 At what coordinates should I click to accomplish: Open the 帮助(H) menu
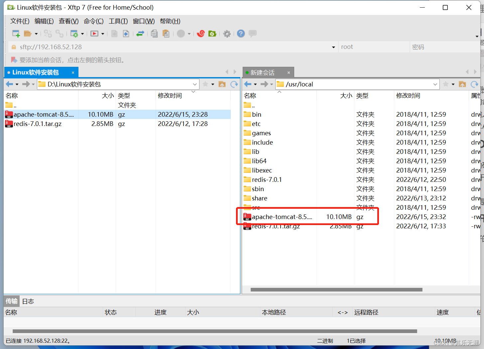[170, 21]
